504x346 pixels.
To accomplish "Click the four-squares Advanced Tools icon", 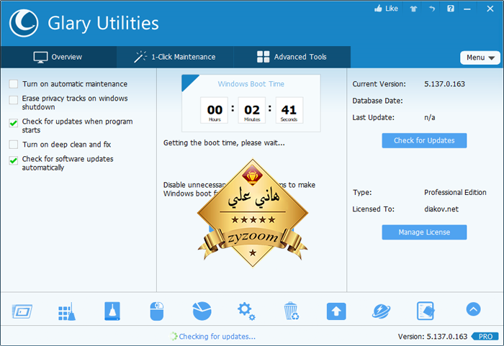I will (264, 57).
